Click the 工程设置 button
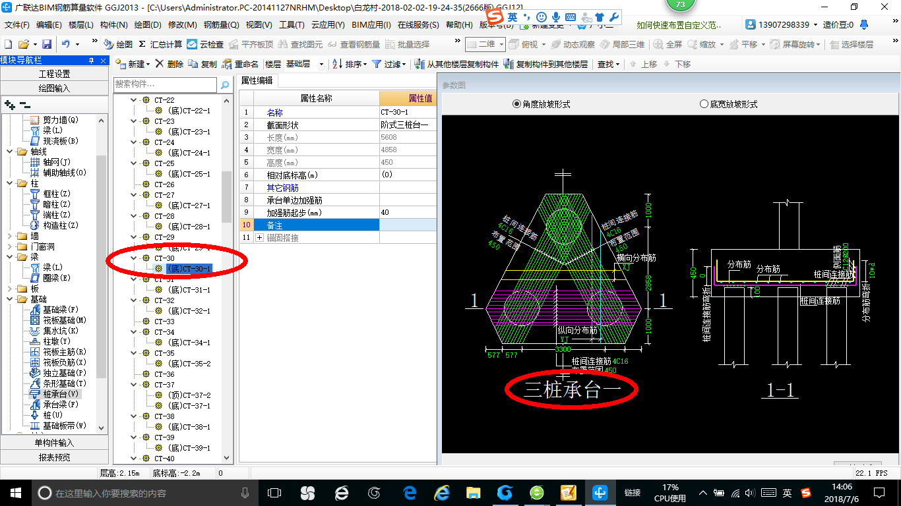The width and height of the screenshot is (901, 506). [54, 74]
